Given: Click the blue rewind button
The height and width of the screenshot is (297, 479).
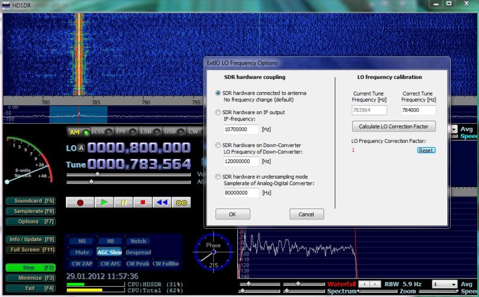Looking at the screenshot, I should click(x=162, y=203).
